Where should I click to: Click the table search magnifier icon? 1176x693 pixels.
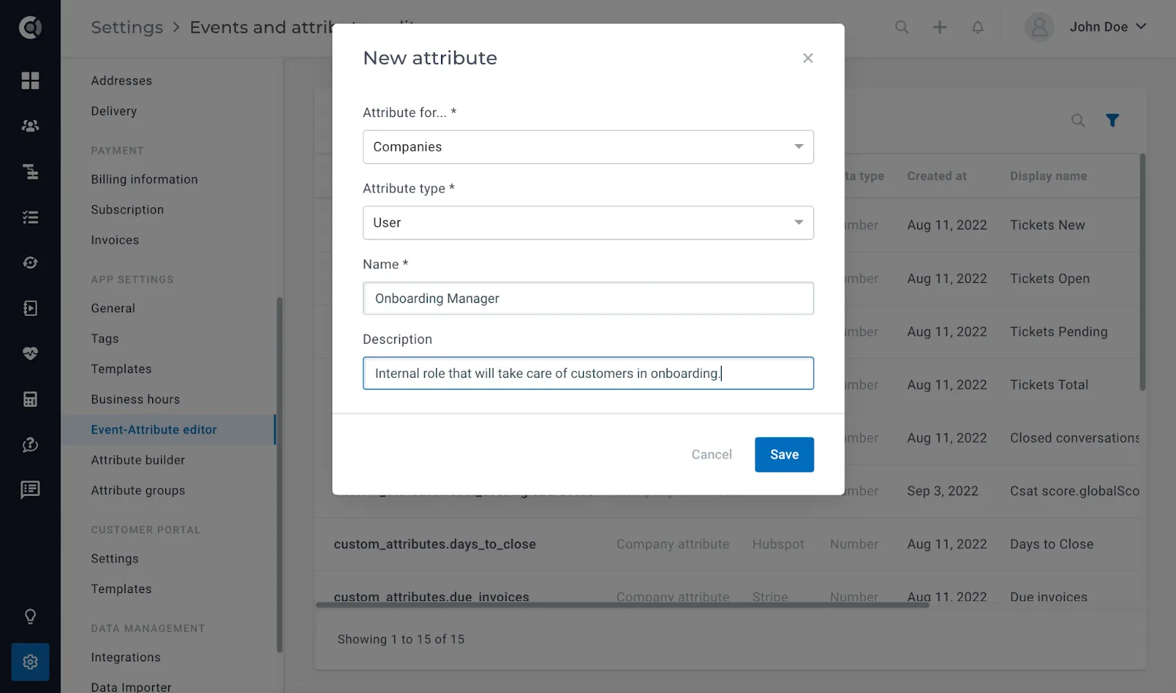point(1078,120)
